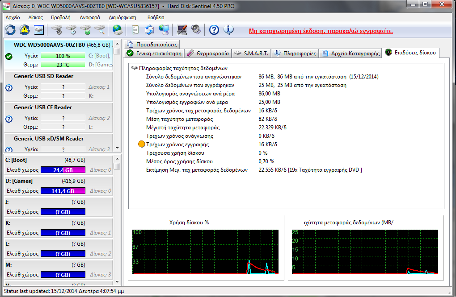
Task: Open the Βοήθεια menu
Action: coord(156,17)
